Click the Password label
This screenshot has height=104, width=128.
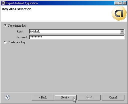[22, 37]
